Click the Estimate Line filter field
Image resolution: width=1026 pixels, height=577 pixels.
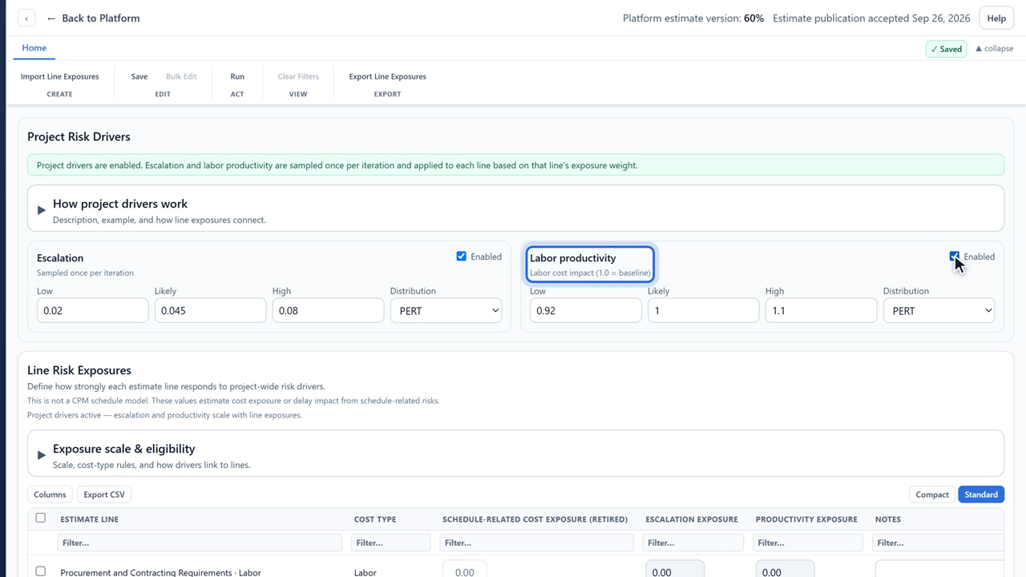[x=200, y=543]
